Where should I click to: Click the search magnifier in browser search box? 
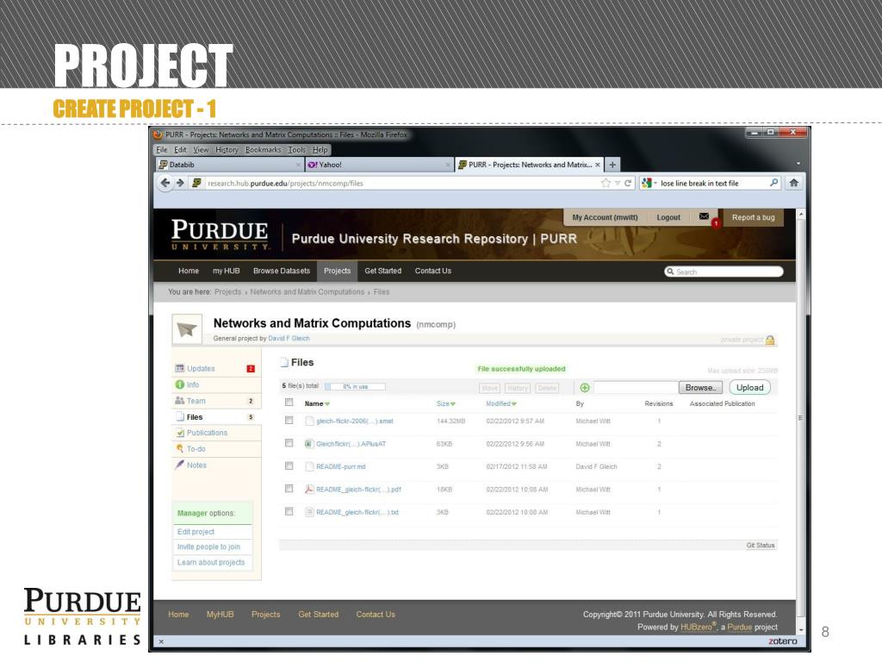coord(774,183)
